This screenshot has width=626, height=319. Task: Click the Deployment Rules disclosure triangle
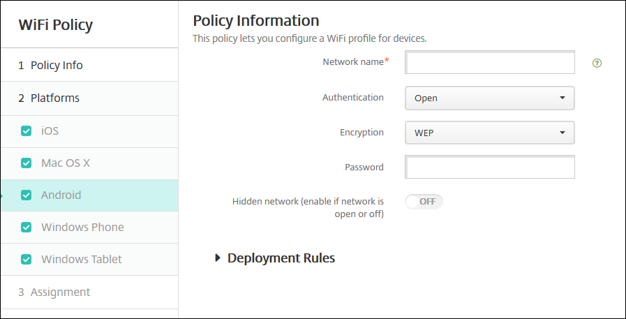click(218, 258)
